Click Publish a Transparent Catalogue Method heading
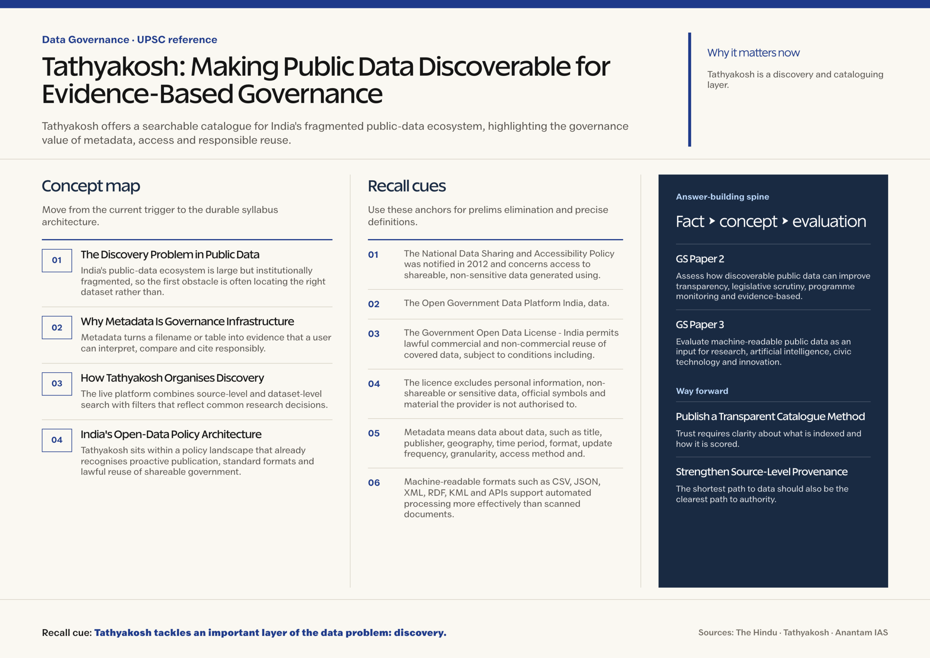 pyautogui.click(x=770, y=416)
